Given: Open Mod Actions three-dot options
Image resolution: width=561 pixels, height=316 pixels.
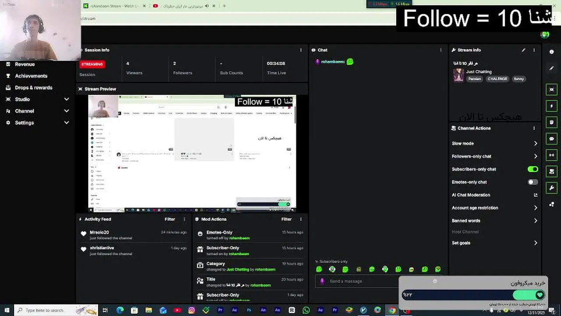Looking at the screenshot, I should [x=301, y=219].
